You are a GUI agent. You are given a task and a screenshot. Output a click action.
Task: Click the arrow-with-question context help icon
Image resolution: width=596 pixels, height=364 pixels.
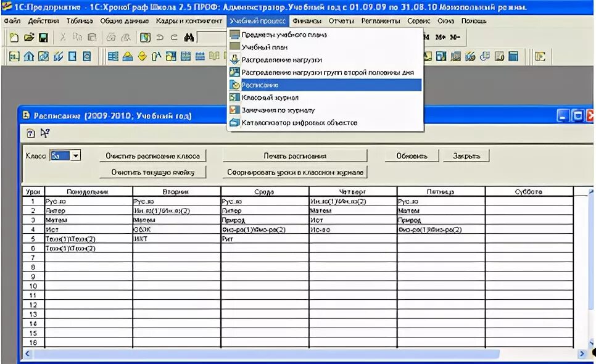coord(45,133)
